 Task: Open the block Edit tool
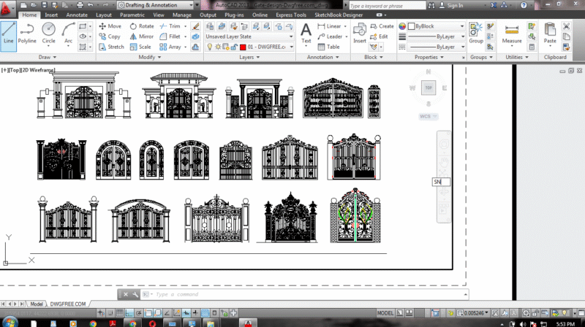coord(379,36)
